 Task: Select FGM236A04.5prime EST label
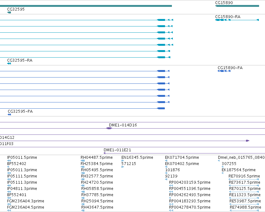click(x=26, y=207)
